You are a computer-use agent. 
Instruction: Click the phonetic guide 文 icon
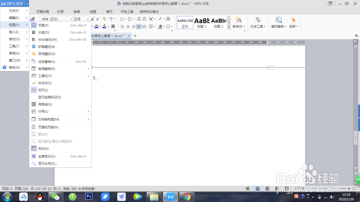pyautogui.click(x=111, y=19)
